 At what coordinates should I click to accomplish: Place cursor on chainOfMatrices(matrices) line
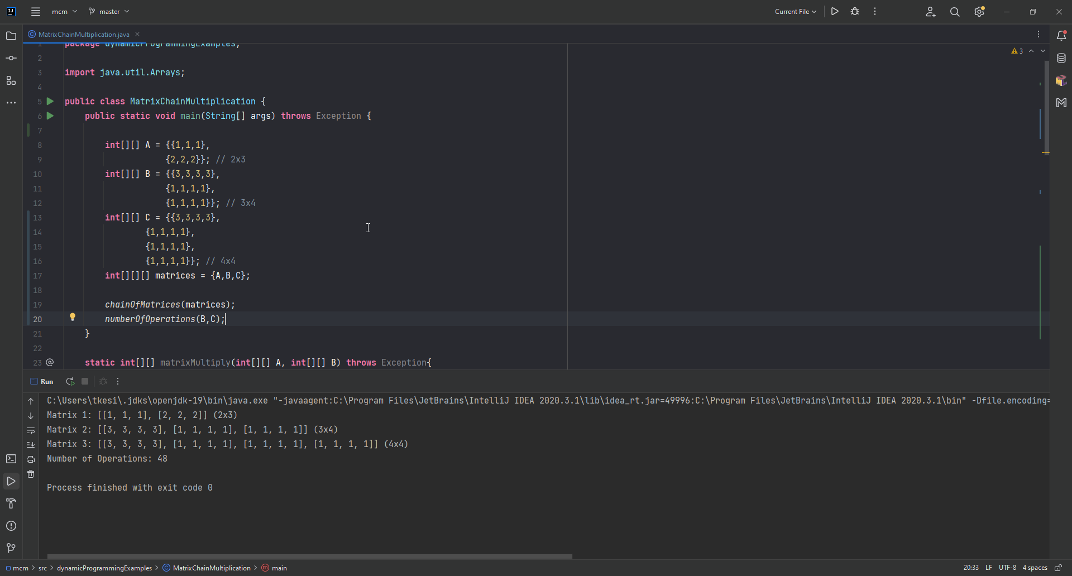(x=170, y=305)
